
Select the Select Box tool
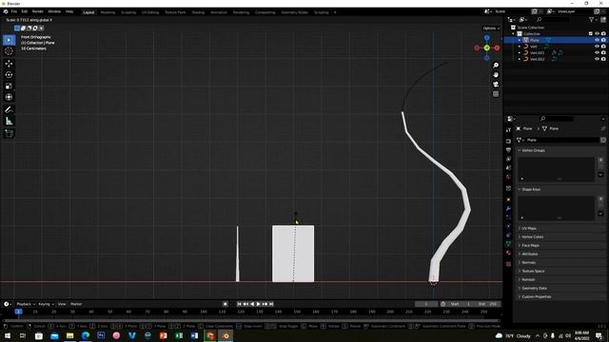(x=9, y=40)
